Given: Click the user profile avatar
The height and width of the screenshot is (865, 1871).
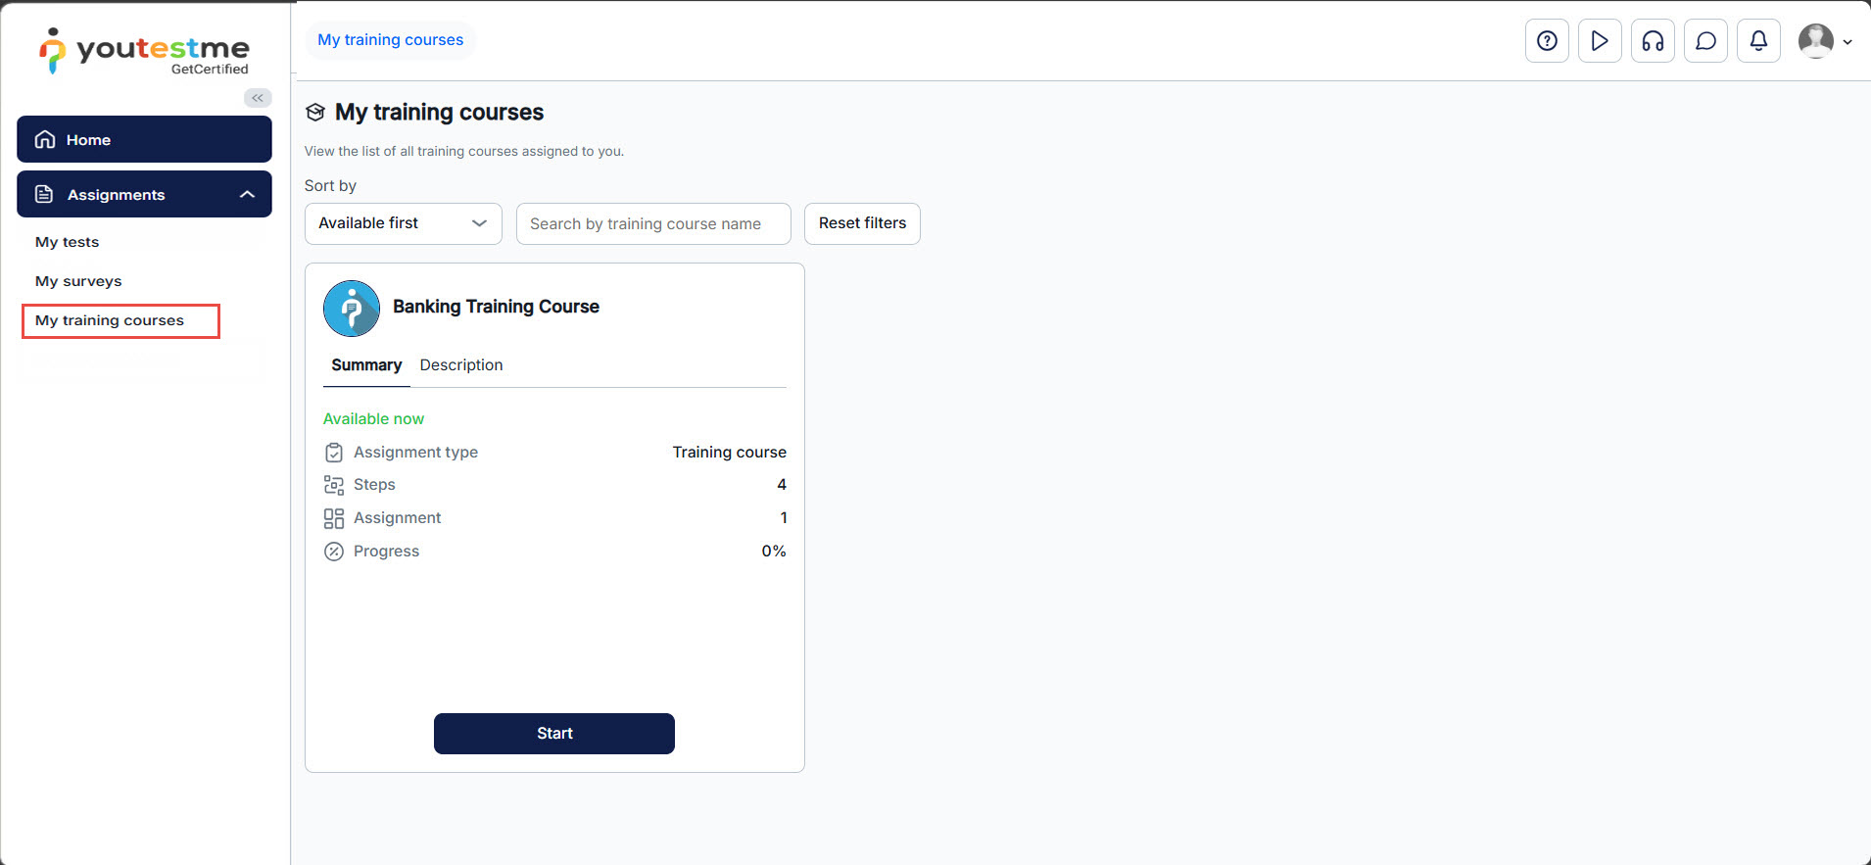Looking at the screenshot, I should 1815,41.
